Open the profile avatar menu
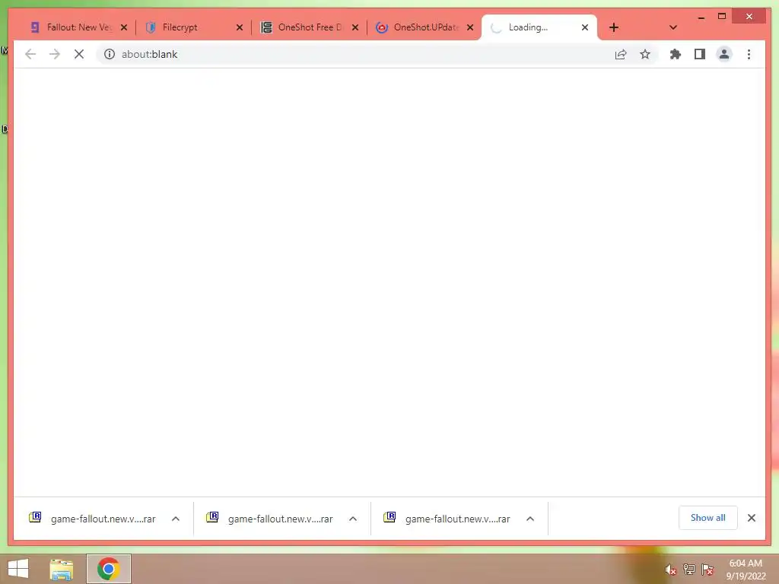This screenshot has width=779, height=584. tap(724, 54)
